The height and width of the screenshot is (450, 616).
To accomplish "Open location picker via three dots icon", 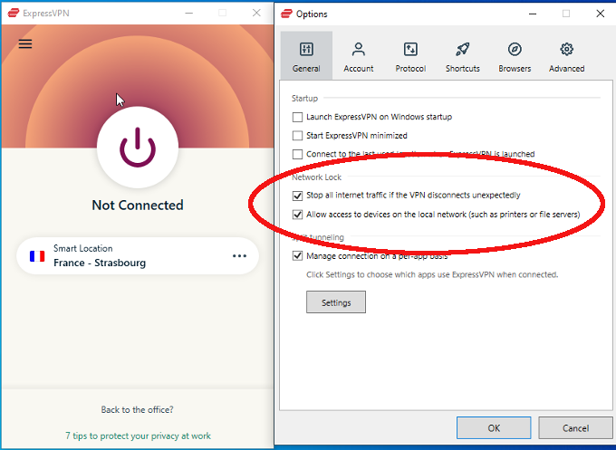I will click(x=239, y=256).
